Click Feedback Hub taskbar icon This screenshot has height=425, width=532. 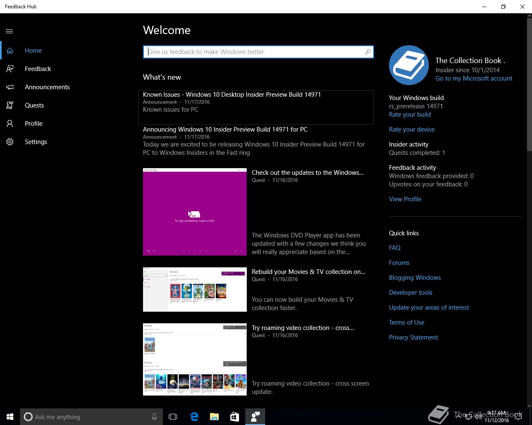click(255, 417)
